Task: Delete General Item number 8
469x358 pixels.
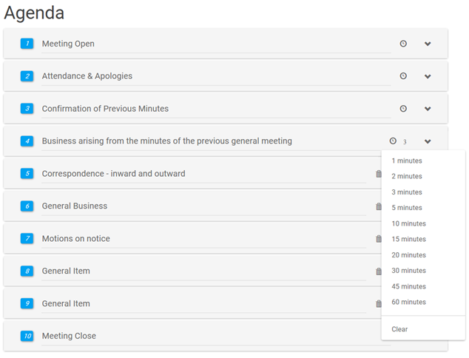Action: click(379, 271)
